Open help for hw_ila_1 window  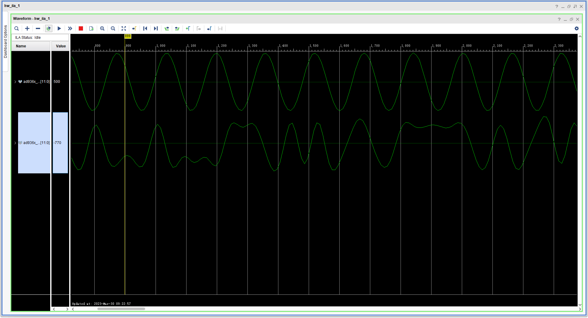pyautogui.click(x=557, y=6)
